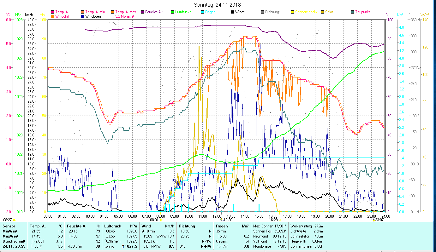Click the sonnig forecast text

point(109,246)
